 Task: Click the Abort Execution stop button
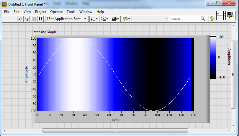pos(34,19)
